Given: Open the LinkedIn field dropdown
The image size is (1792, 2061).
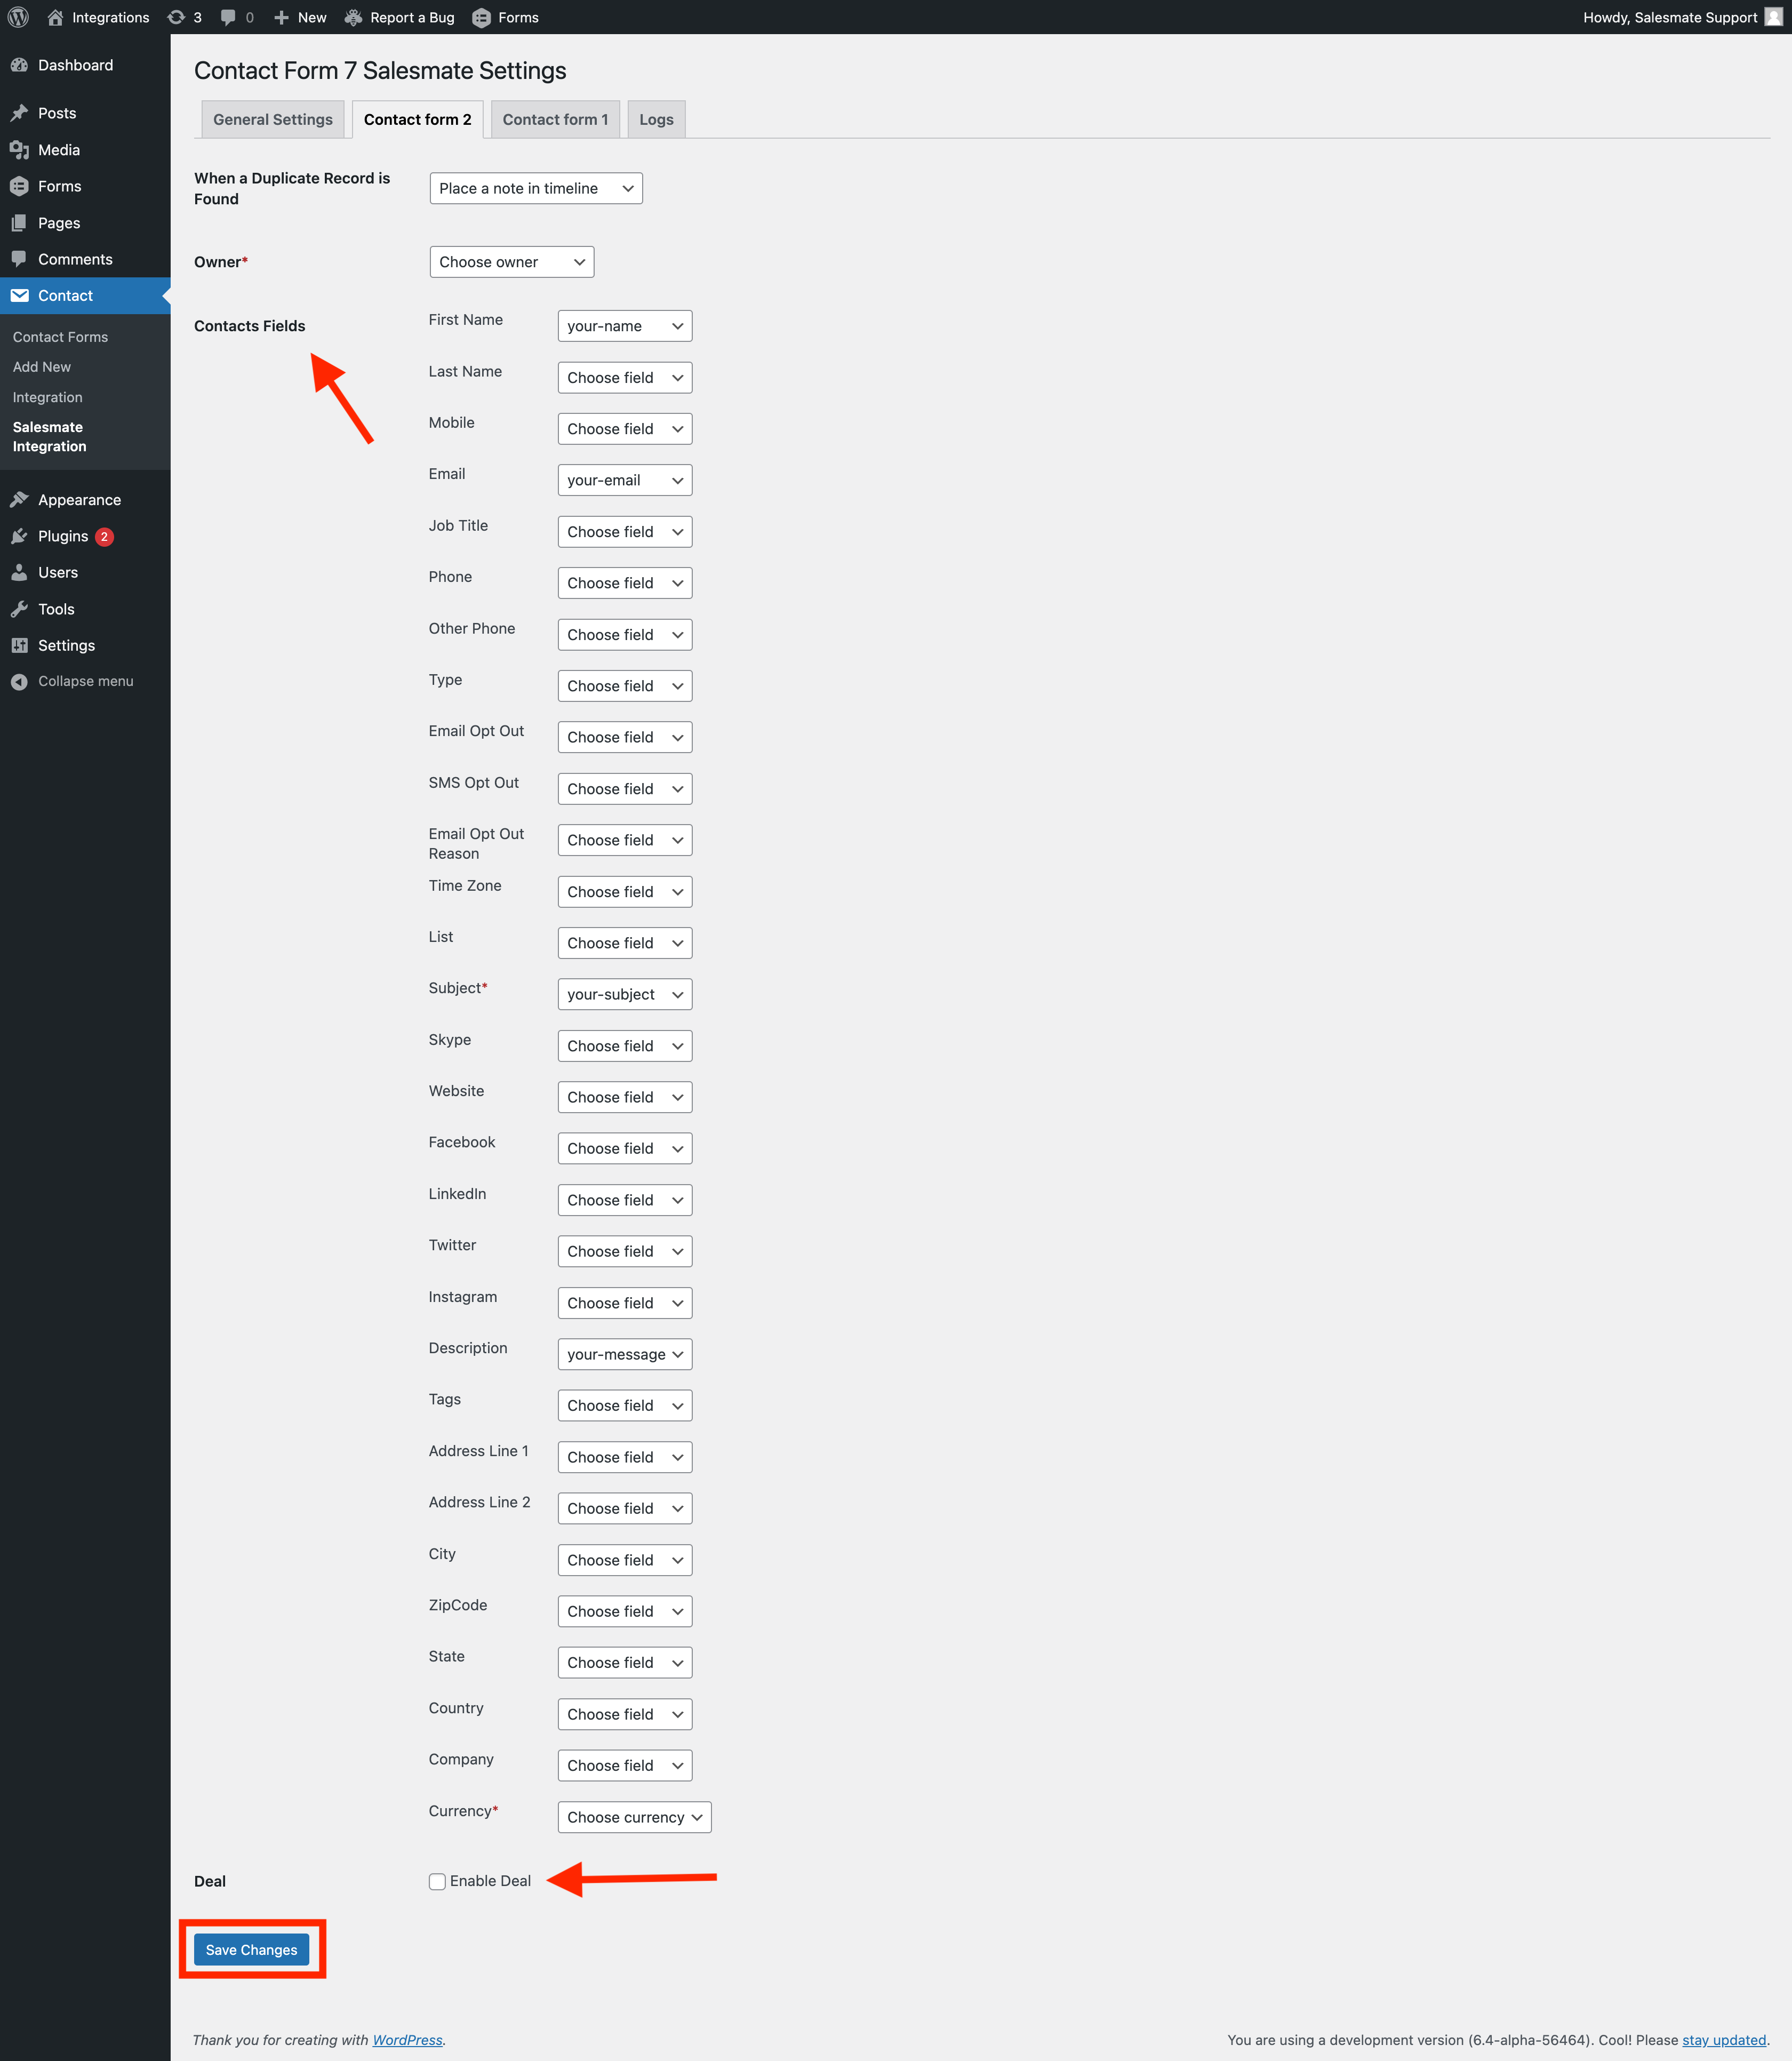Looking at the screenshot, I should pyautogui.click(x=625, y=1200).
